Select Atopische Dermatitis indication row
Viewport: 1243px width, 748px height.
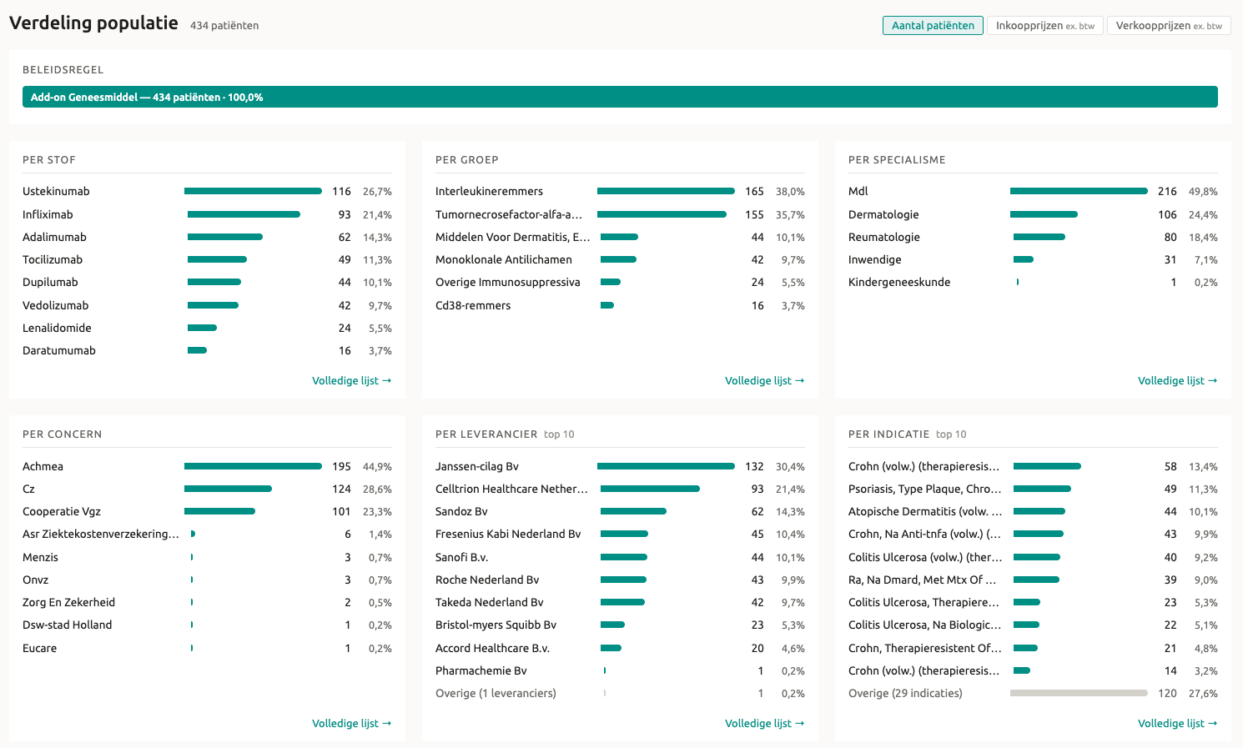(x=1033, y=512)
